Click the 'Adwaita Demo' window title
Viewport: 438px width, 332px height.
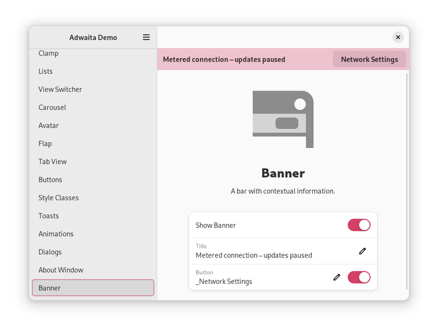tap(93, 37)
